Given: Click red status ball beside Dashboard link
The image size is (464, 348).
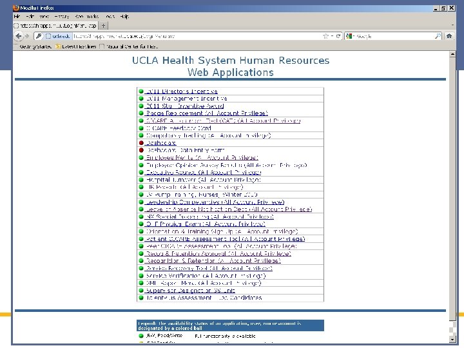Looking at the screenshot, I should point(141,143).
